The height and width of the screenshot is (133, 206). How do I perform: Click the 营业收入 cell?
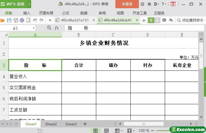tap(35, 76)
